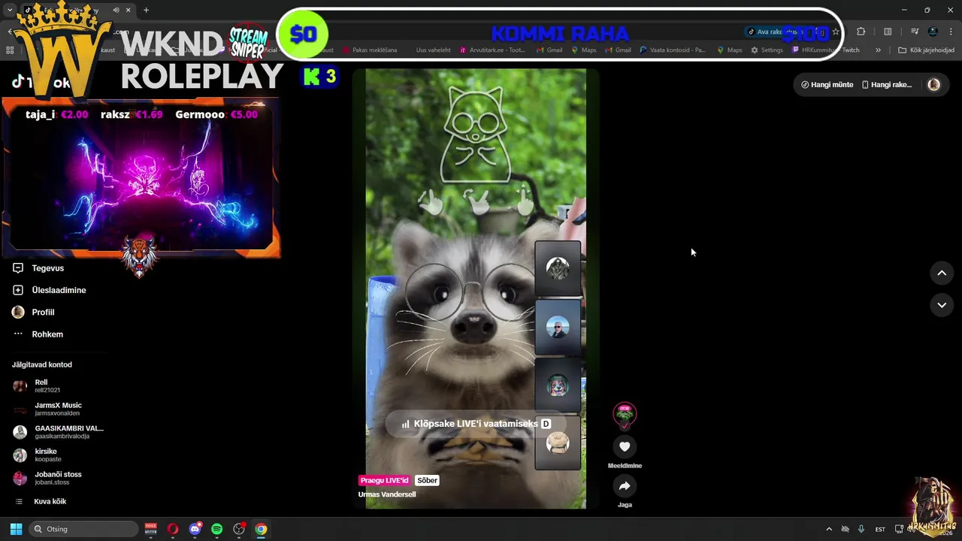Screen dimensions: 962x541
Task: Open Vaata kontosid bookmark
Action: [x=673, y=50]
